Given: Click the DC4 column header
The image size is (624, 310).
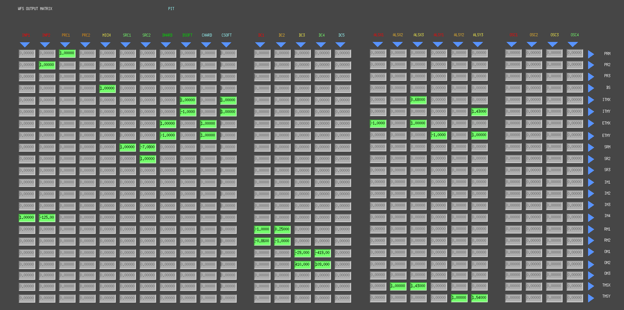Looking at the screenshot, I should [322, 35].
